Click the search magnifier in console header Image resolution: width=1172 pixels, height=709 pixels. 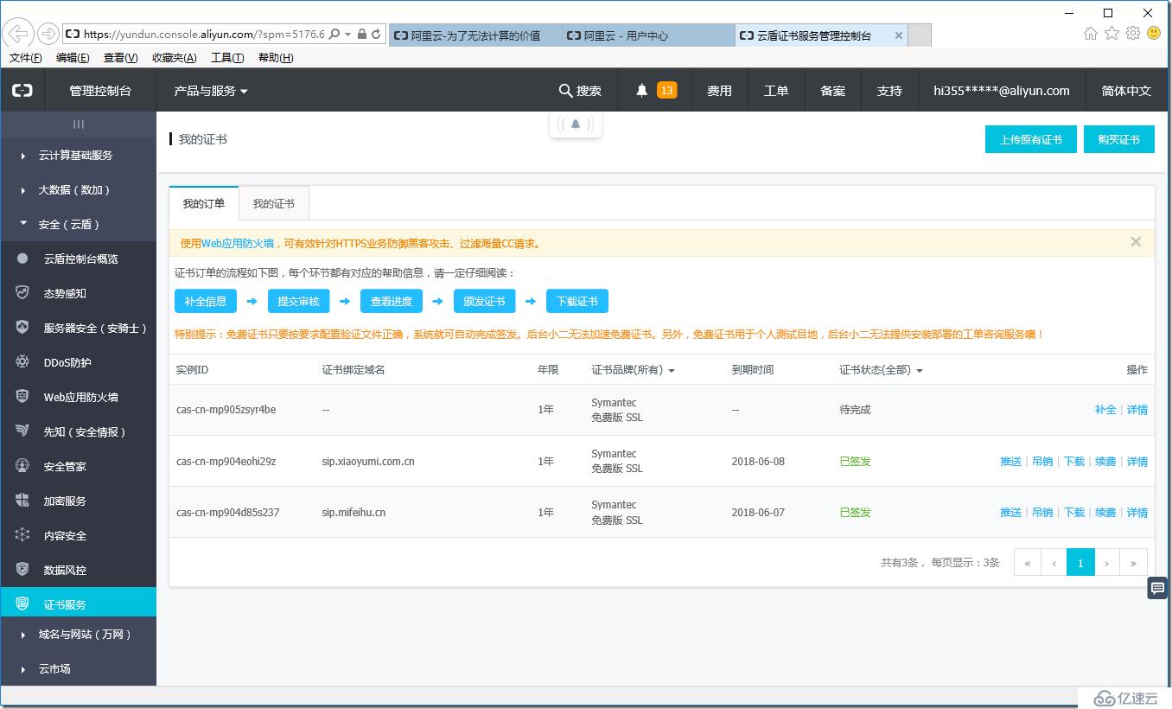click(565, 90)
